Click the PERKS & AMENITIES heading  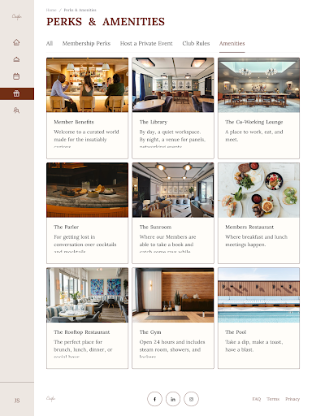(106, 22)
